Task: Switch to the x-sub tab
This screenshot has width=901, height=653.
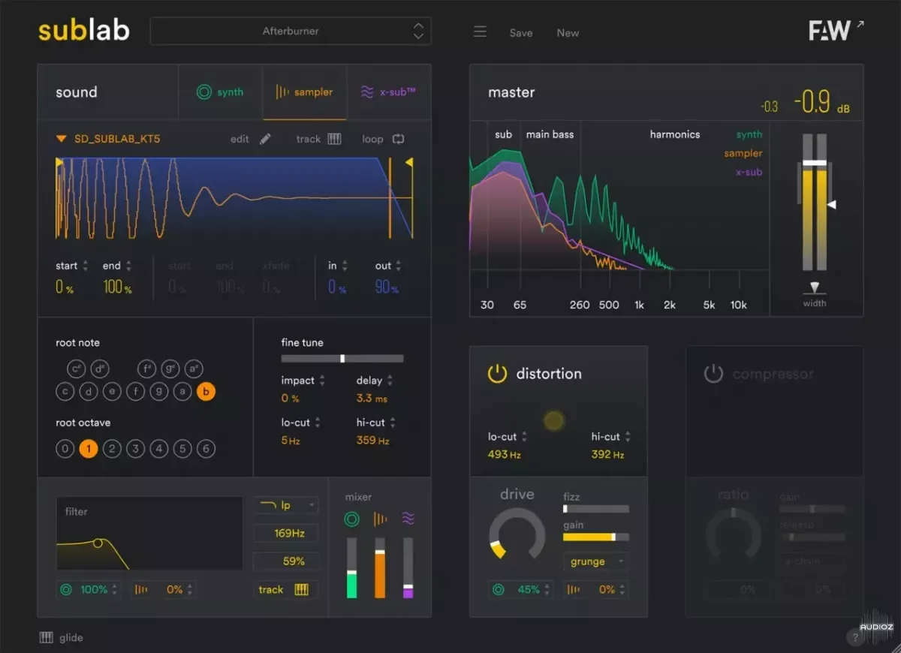Action: coord(388,92)
